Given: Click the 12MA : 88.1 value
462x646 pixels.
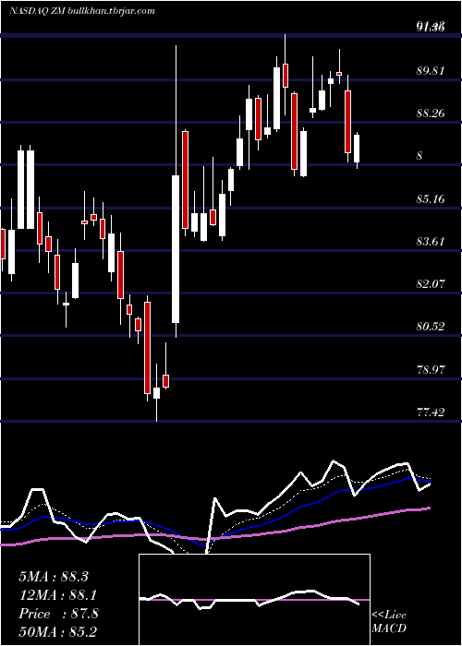Looking at the screenshot, I should (57, 595).
